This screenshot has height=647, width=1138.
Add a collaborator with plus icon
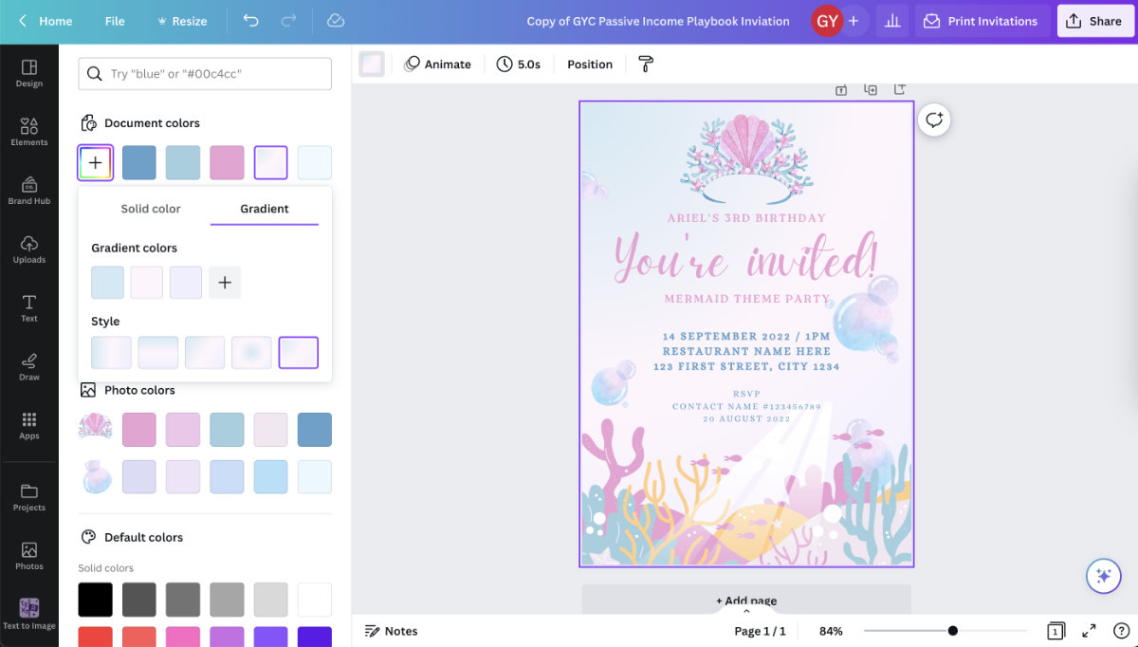pos(853,21)
